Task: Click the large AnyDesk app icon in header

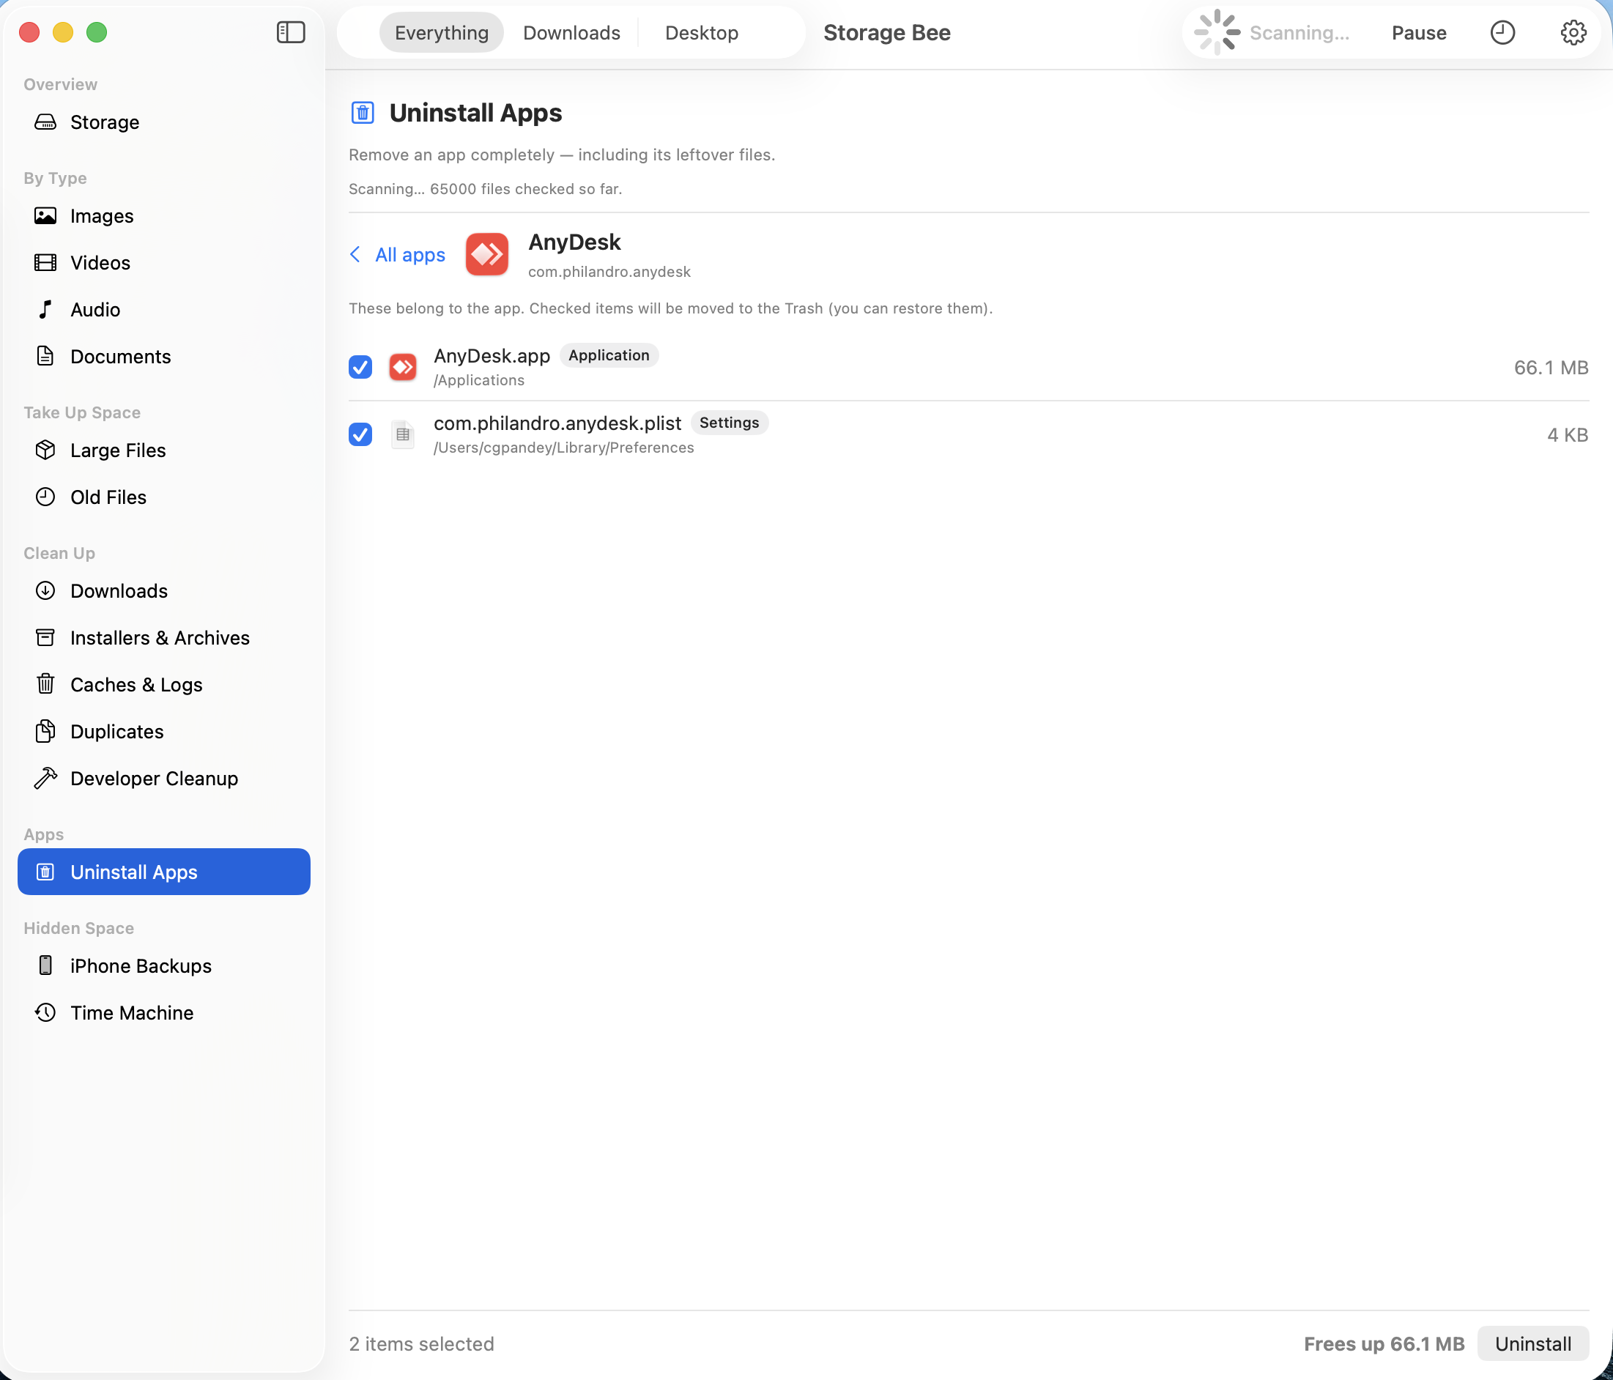Action: click(487, 253)
